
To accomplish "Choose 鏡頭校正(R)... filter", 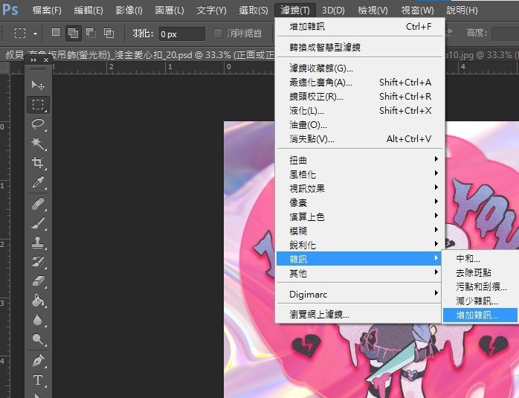I will 360,97.
